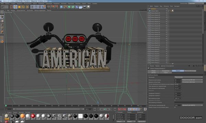Select the Rotate tool icon
The image size is (206, 123).
point(23,7)
